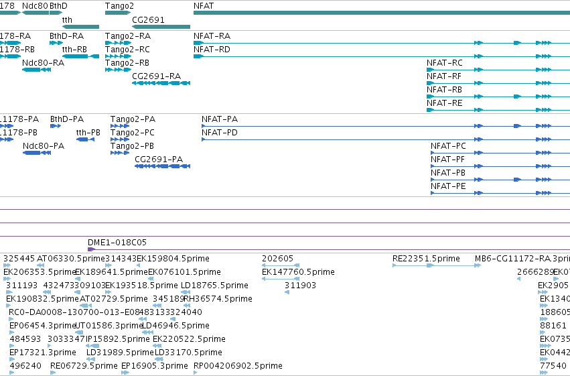Click the tth-PB protein label
Screen dimensions: 570x376
[x=88, y=133]
